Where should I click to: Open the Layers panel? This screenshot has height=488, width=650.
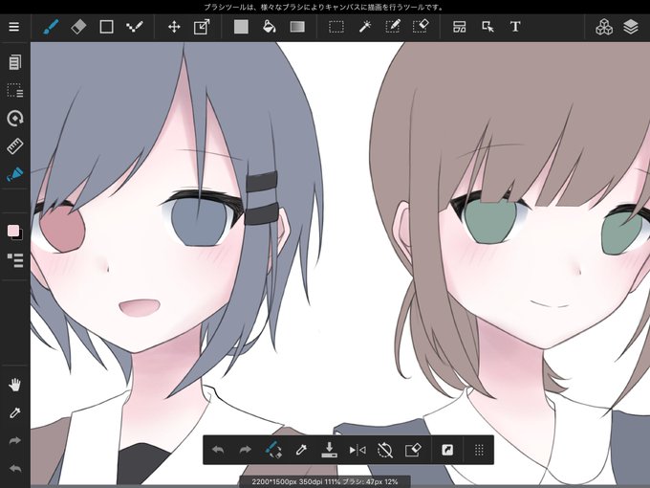tap(631, 27)
